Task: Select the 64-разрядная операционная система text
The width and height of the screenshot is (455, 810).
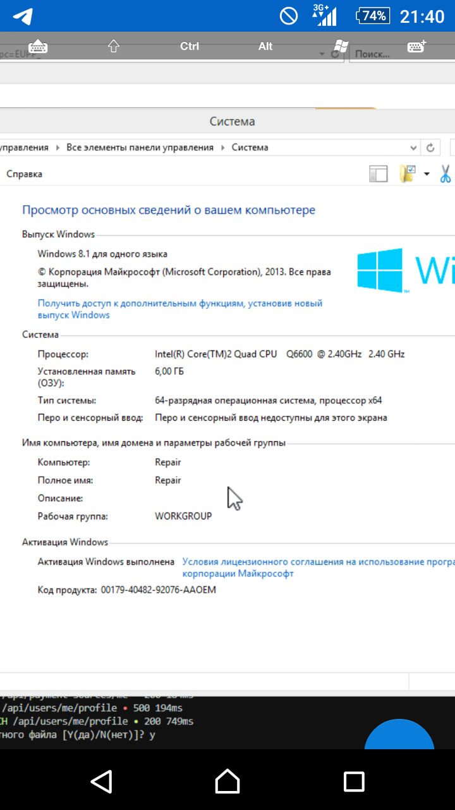Action: 269,401
